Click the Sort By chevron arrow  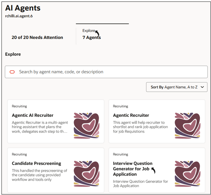pos(203,87)
